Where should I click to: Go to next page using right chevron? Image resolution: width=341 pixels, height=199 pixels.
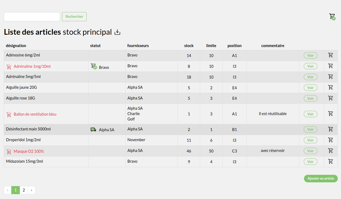(32, 190)
